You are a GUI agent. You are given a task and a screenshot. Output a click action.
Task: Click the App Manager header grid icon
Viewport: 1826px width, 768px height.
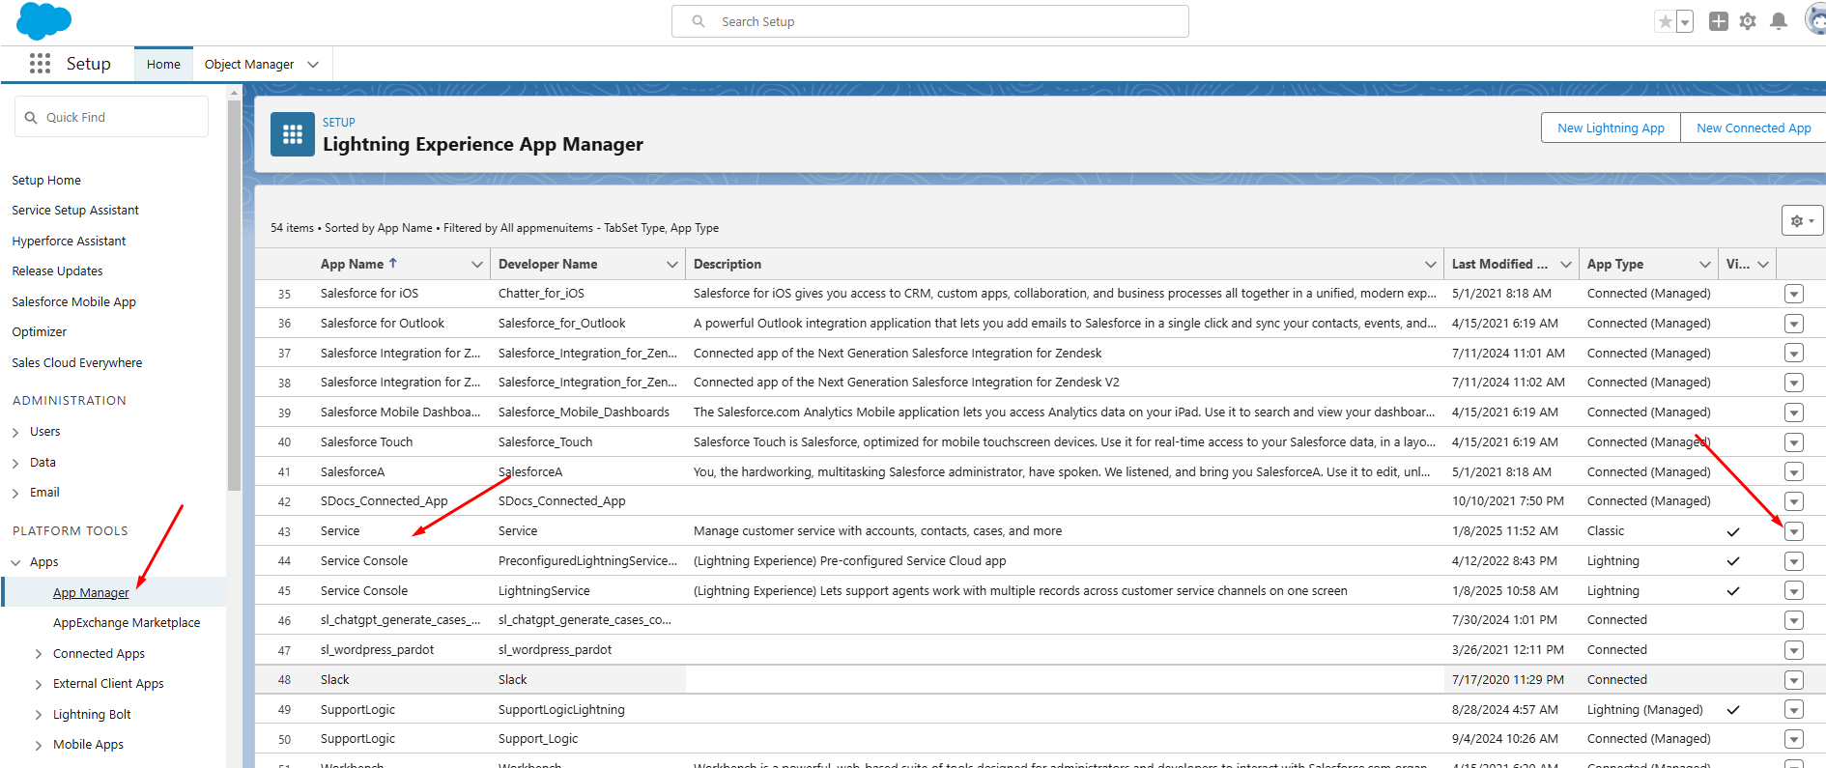click(x=293, y=134)
